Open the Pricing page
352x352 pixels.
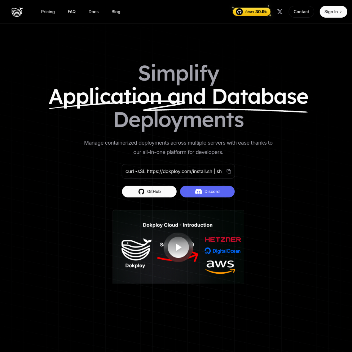pos(48,12)
